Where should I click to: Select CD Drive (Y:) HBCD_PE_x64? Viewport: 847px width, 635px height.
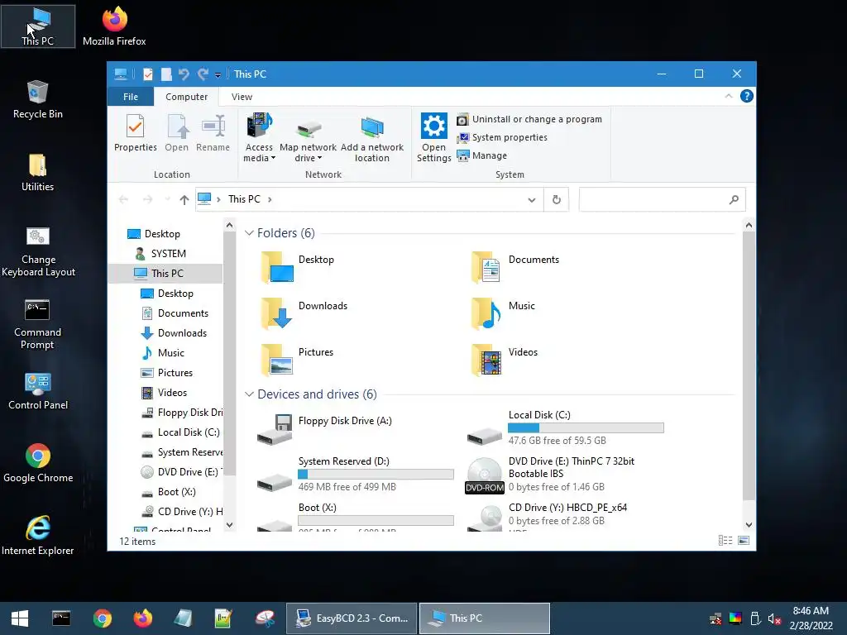point(547,516)
